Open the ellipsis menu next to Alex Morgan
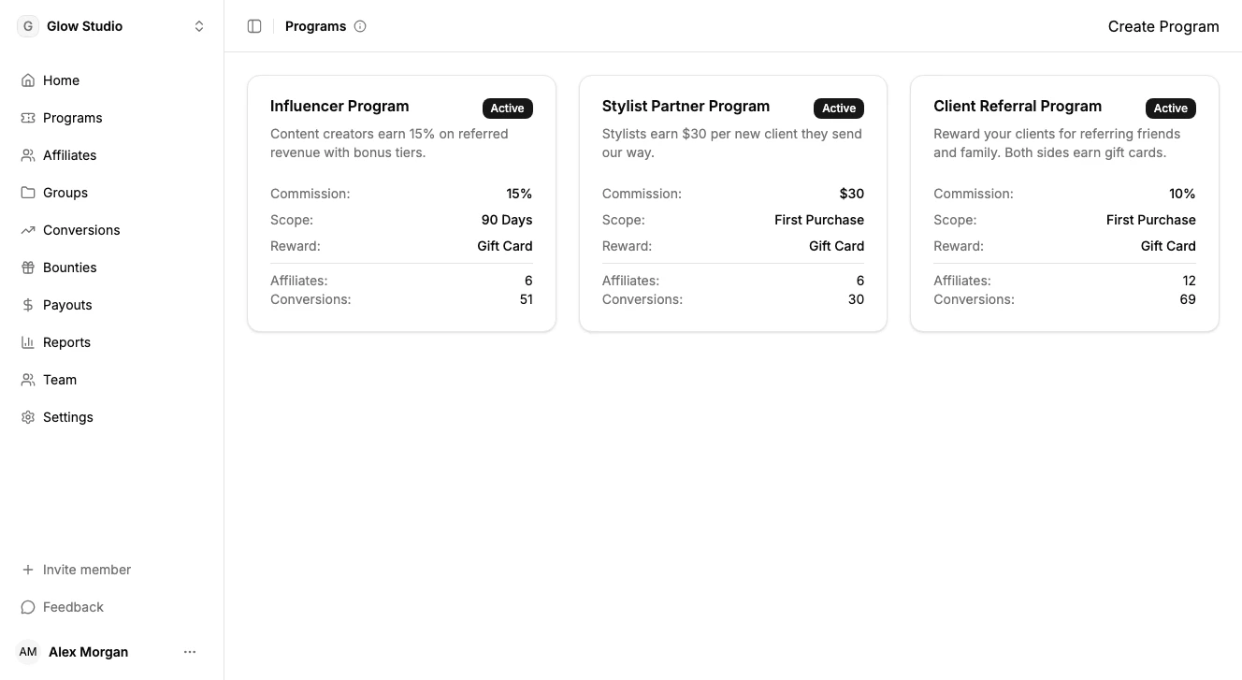Image resolution: width=1242 pixels, height=680 pixels. pyautogui.click(x=190, y=652)
